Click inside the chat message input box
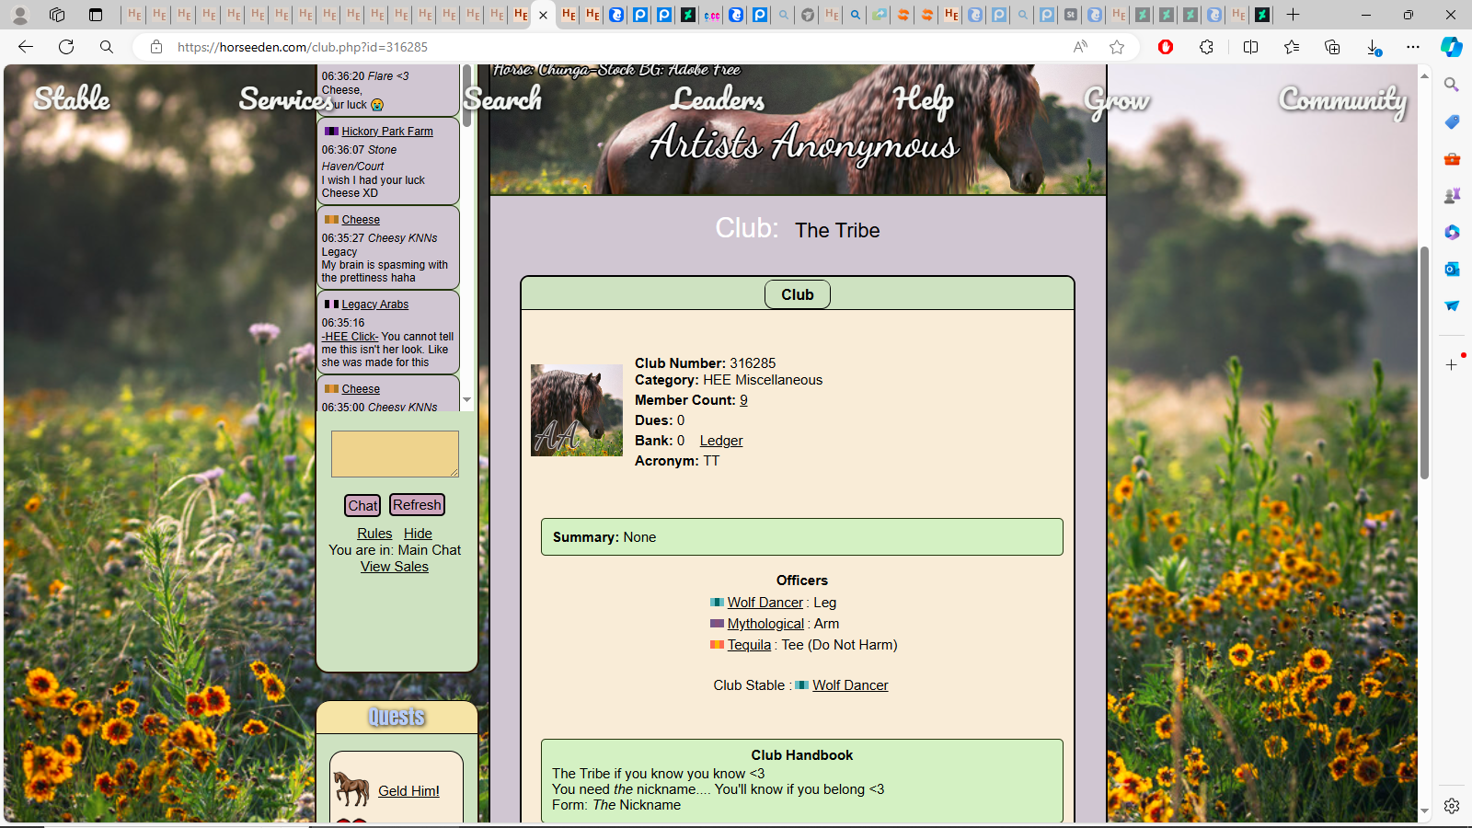 tap(395, 454)
